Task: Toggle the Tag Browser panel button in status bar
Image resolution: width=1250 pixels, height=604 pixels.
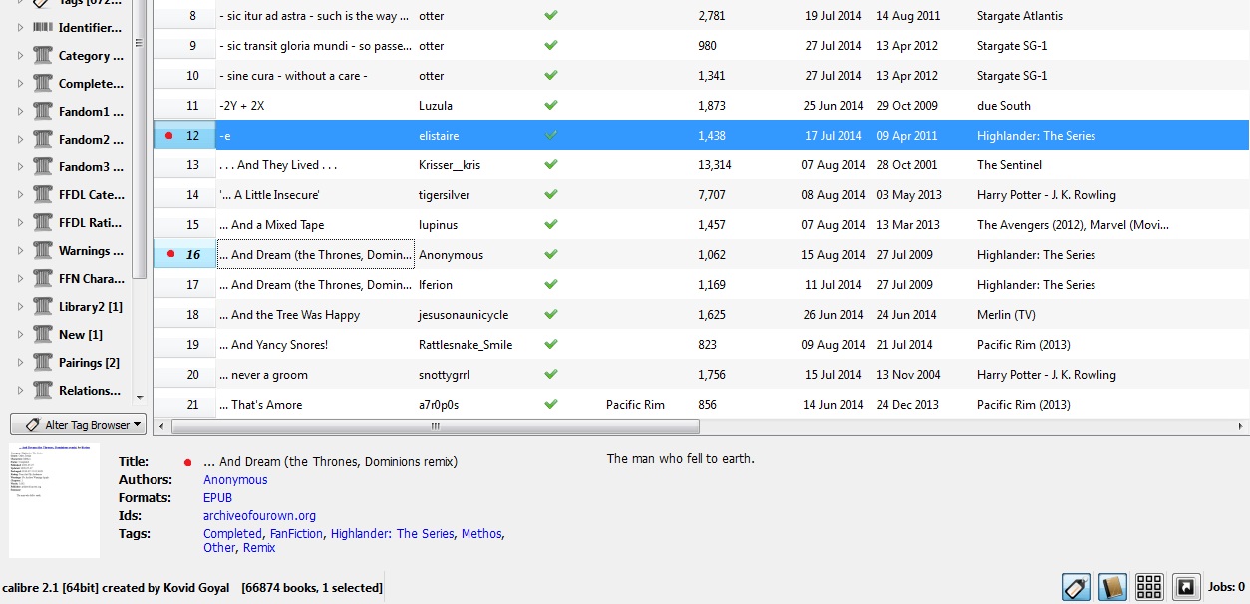Action: pos(1076,587)
